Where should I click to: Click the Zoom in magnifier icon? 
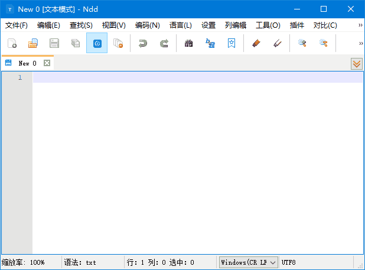point(302,43)
